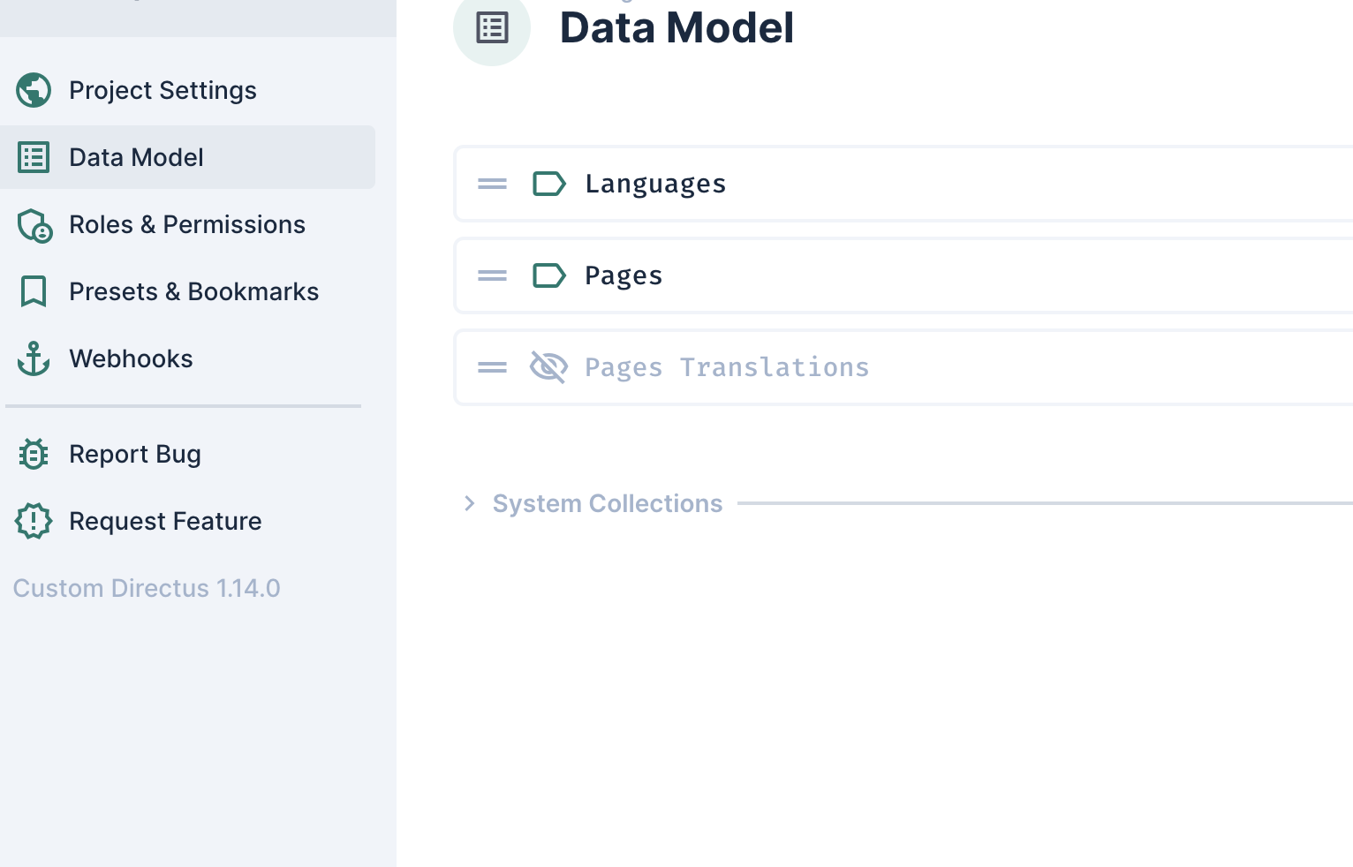Open the Roles & Permissions settings page
The width and height of the screenshot is (1353, 867).
(x=186, y=224)
